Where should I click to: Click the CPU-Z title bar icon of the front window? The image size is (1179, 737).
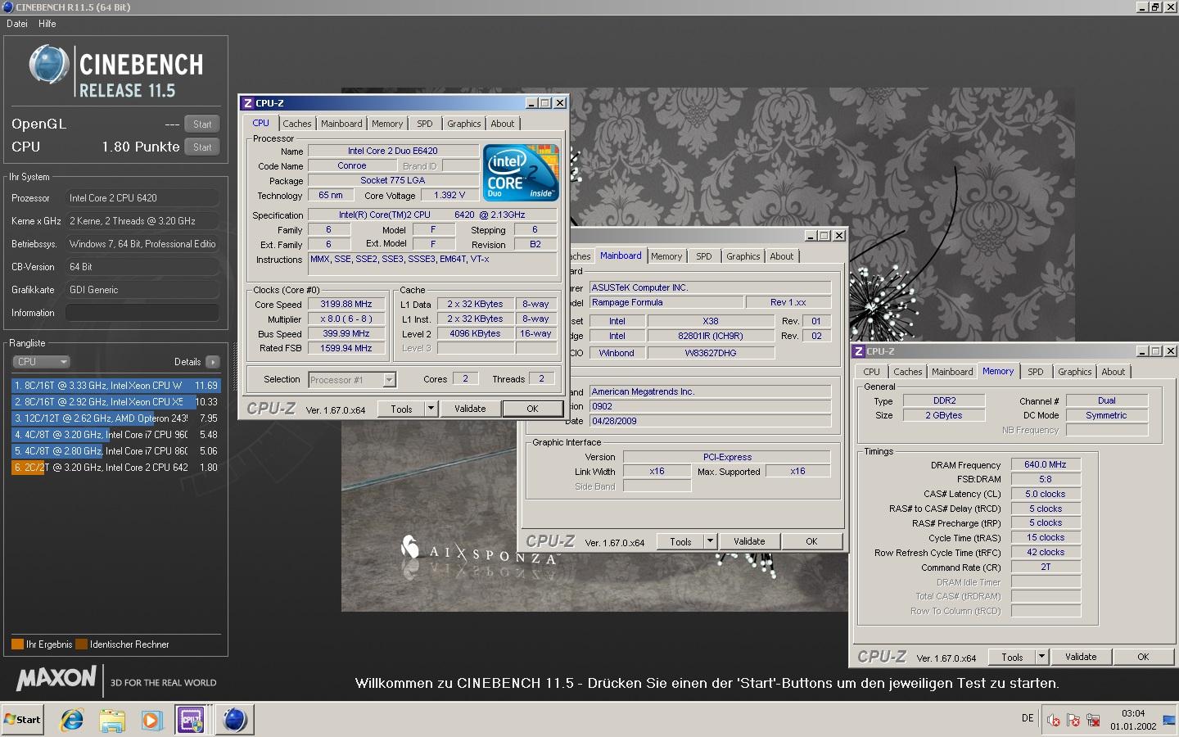coord(247,103)
